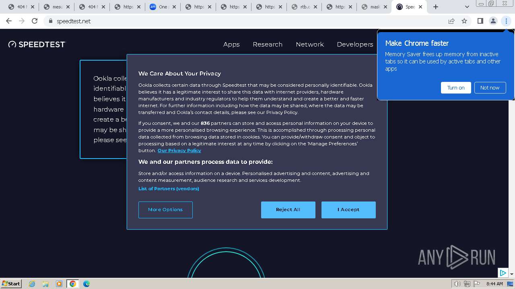
Task: Share this page using the share icon
Action: click(x=451, y=21)
